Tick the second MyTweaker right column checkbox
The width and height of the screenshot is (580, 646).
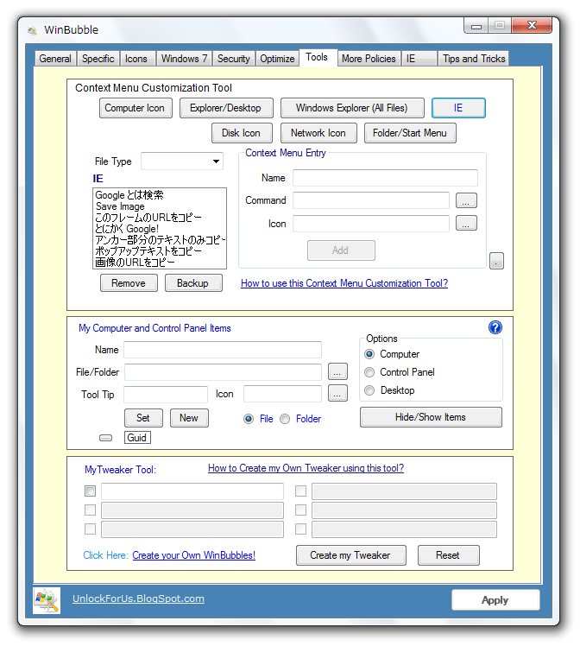[x=301, y=510]
